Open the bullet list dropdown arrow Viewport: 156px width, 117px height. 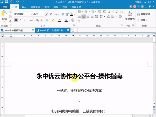pos(82,12)
